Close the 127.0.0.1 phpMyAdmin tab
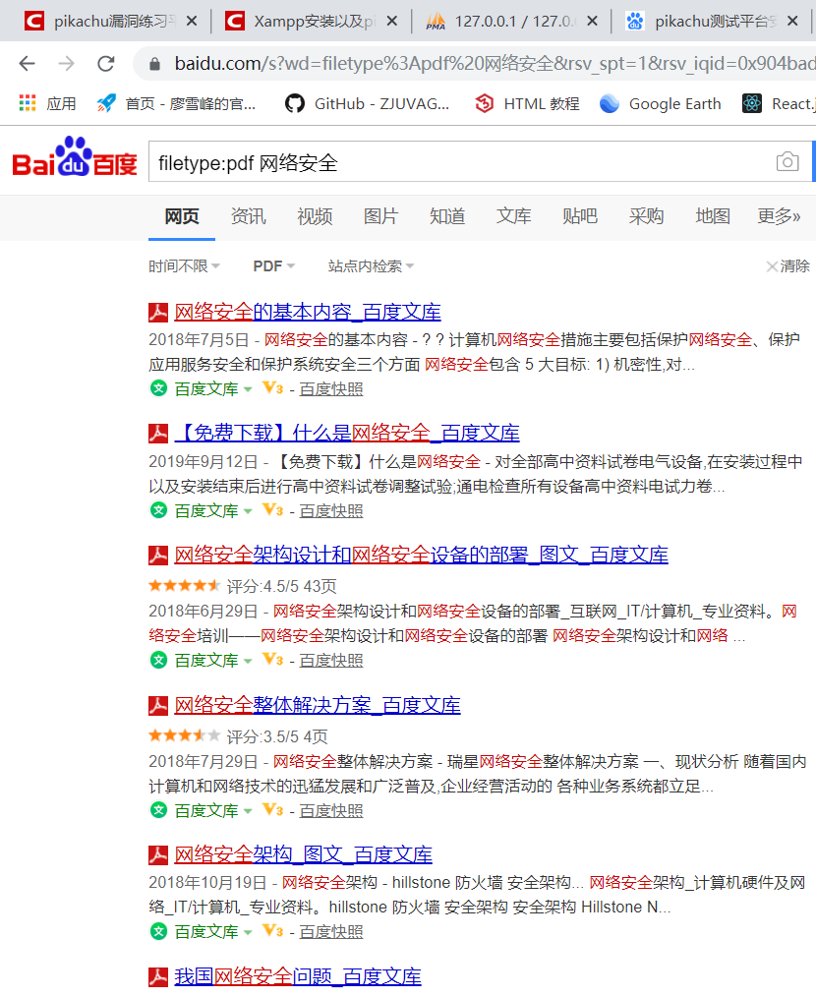This screenshot has width=816, height=997. (592, 21)
